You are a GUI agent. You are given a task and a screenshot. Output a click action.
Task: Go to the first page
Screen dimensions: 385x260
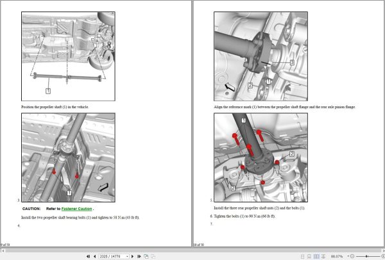click(88, 256)
